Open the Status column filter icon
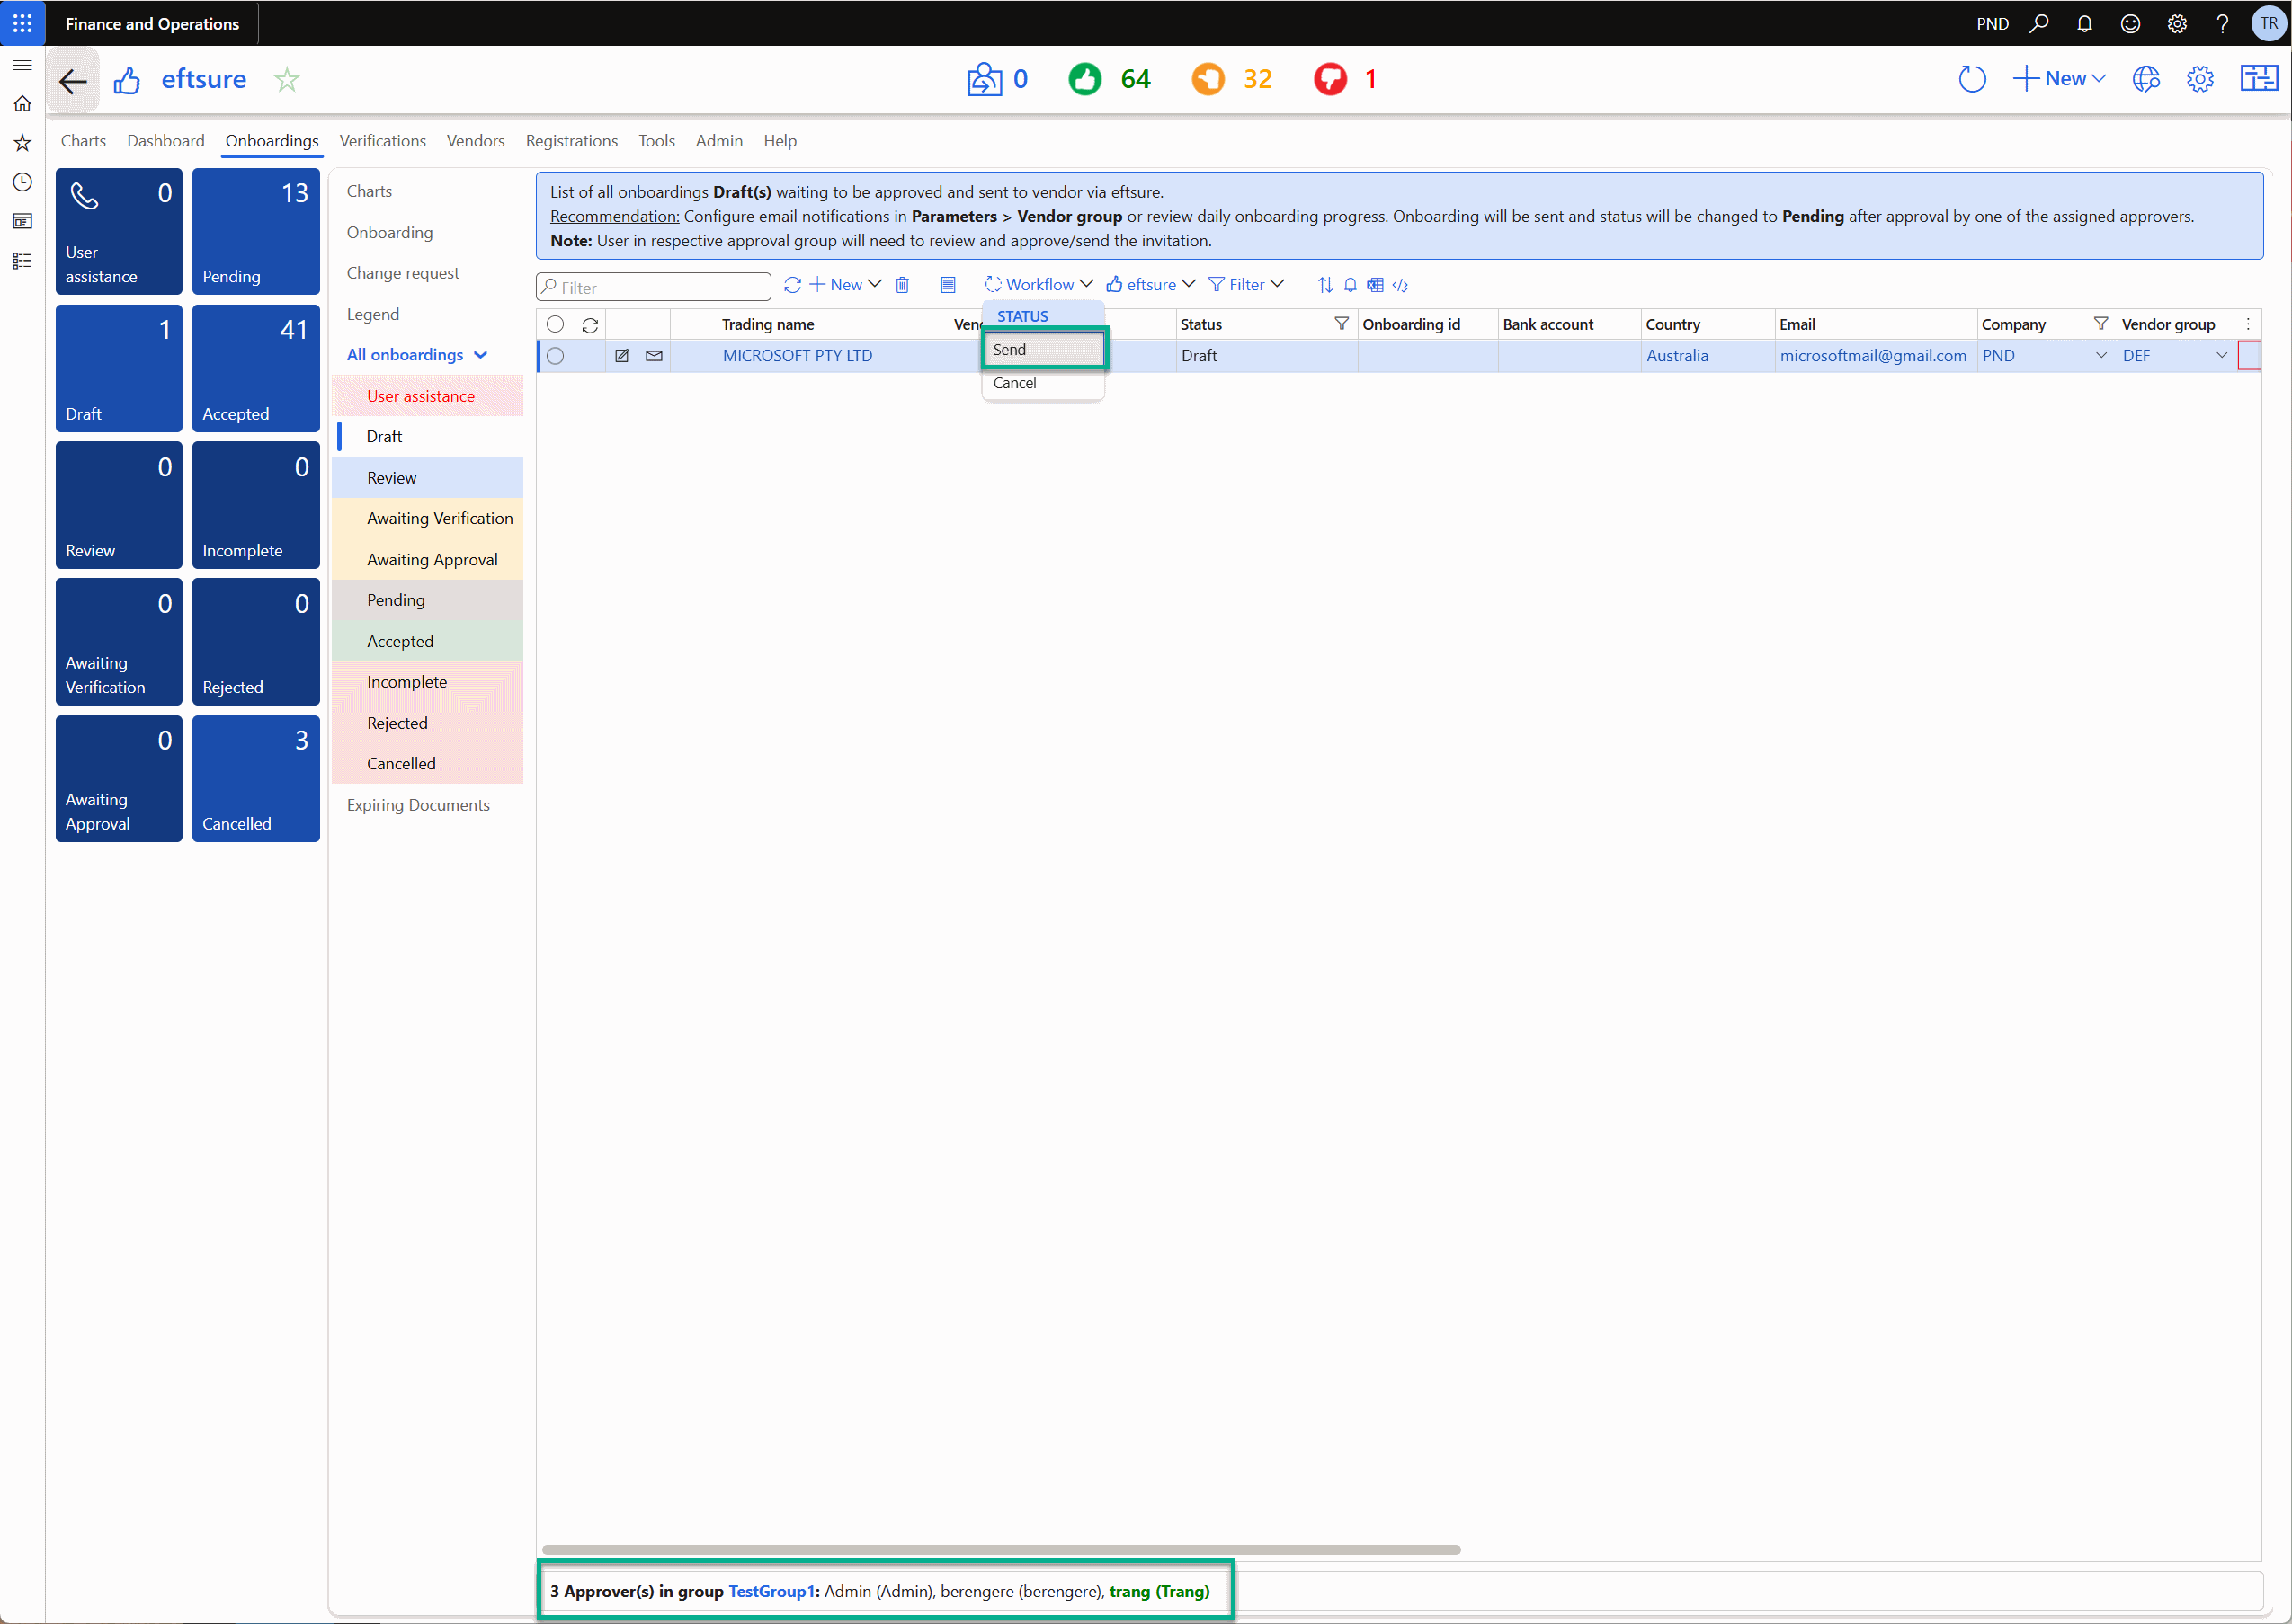 [1342, 324]
